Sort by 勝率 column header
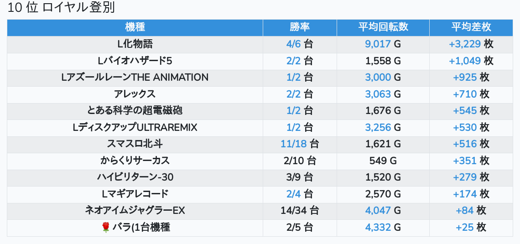520x244 pixels. click(300, 27)
